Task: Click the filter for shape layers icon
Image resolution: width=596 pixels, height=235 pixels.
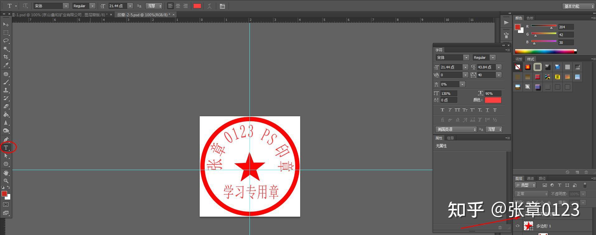Action: coord(567,185)
